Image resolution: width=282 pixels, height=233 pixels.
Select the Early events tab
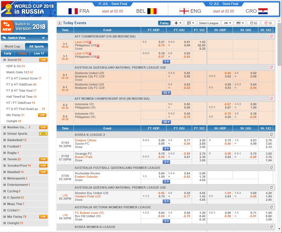(7, 53)
